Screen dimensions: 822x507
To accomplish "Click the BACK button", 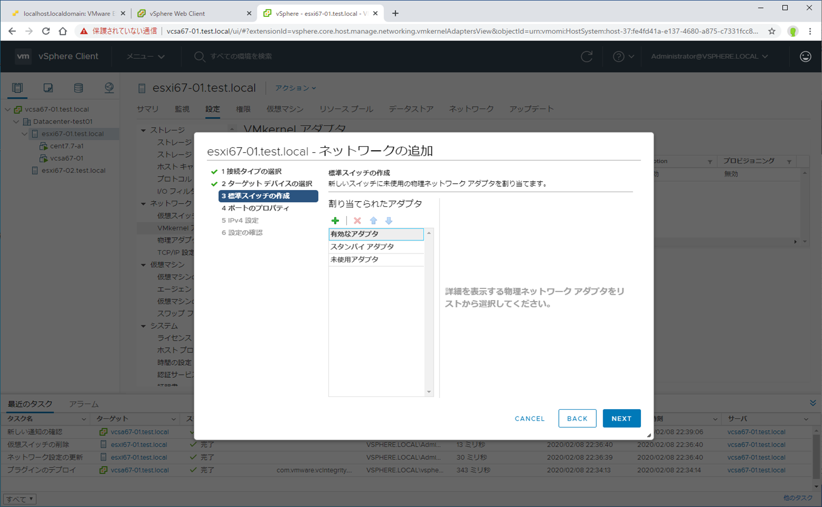I will pos(577,418).
